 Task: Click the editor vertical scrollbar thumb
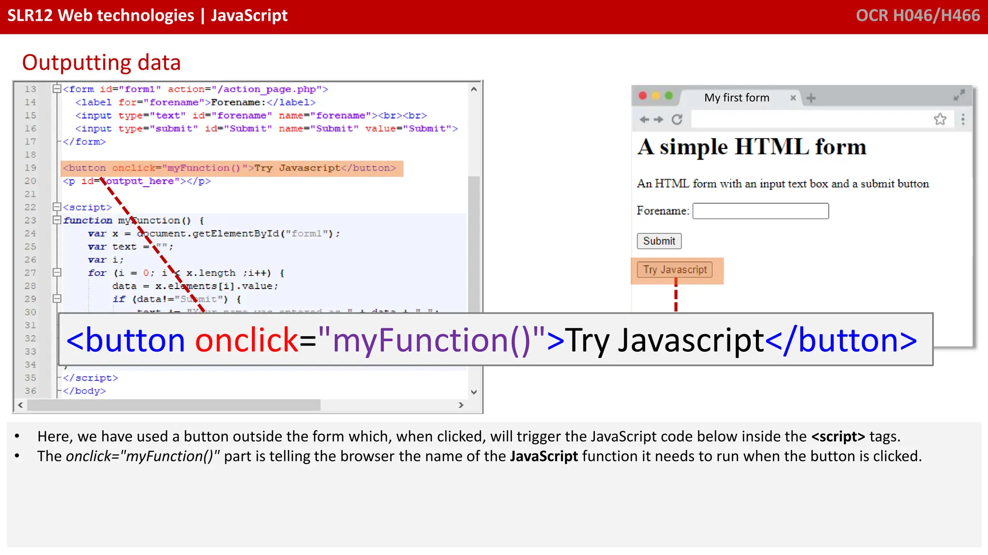[474, 244]
